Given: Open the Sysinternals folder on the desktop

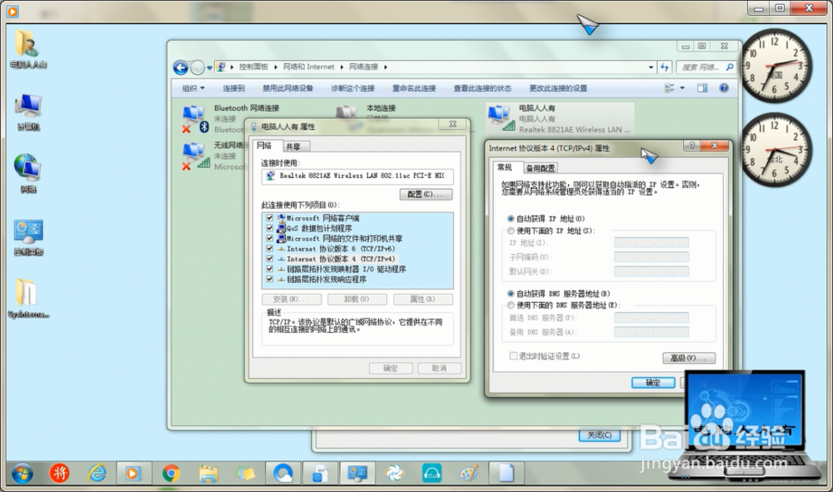Looking at the screenshot, I should pyautogui.click(x=27, y=298).
